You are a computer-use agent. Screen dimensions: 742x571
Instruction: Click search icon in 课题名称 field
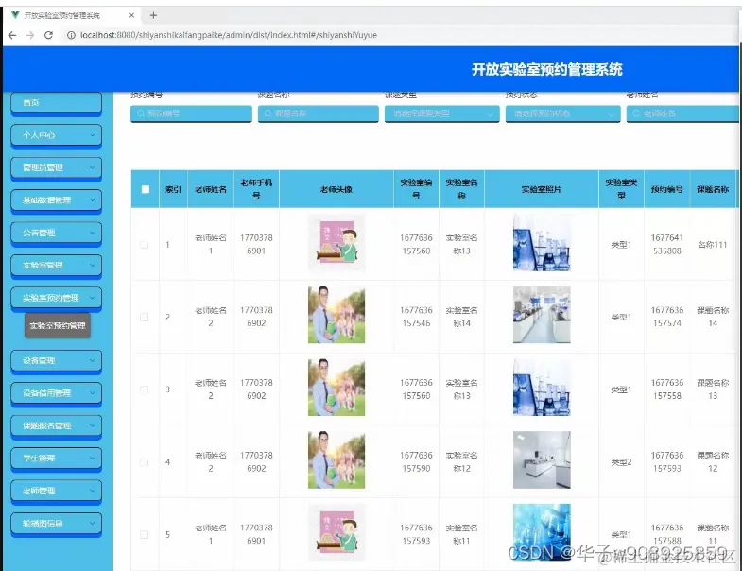267,113
